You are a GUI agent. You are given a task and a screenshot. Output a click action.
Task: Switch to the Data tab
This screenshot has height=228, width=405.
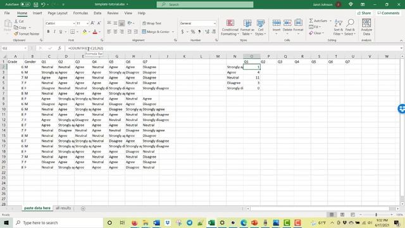(97, 13)
